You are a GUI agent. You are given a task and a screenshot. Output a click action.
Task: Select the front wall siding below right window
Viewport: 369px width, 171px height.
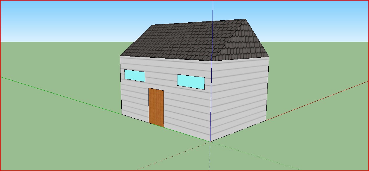point(189,112)
